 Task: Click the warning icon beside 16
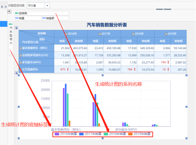click(x=168, y=69)
